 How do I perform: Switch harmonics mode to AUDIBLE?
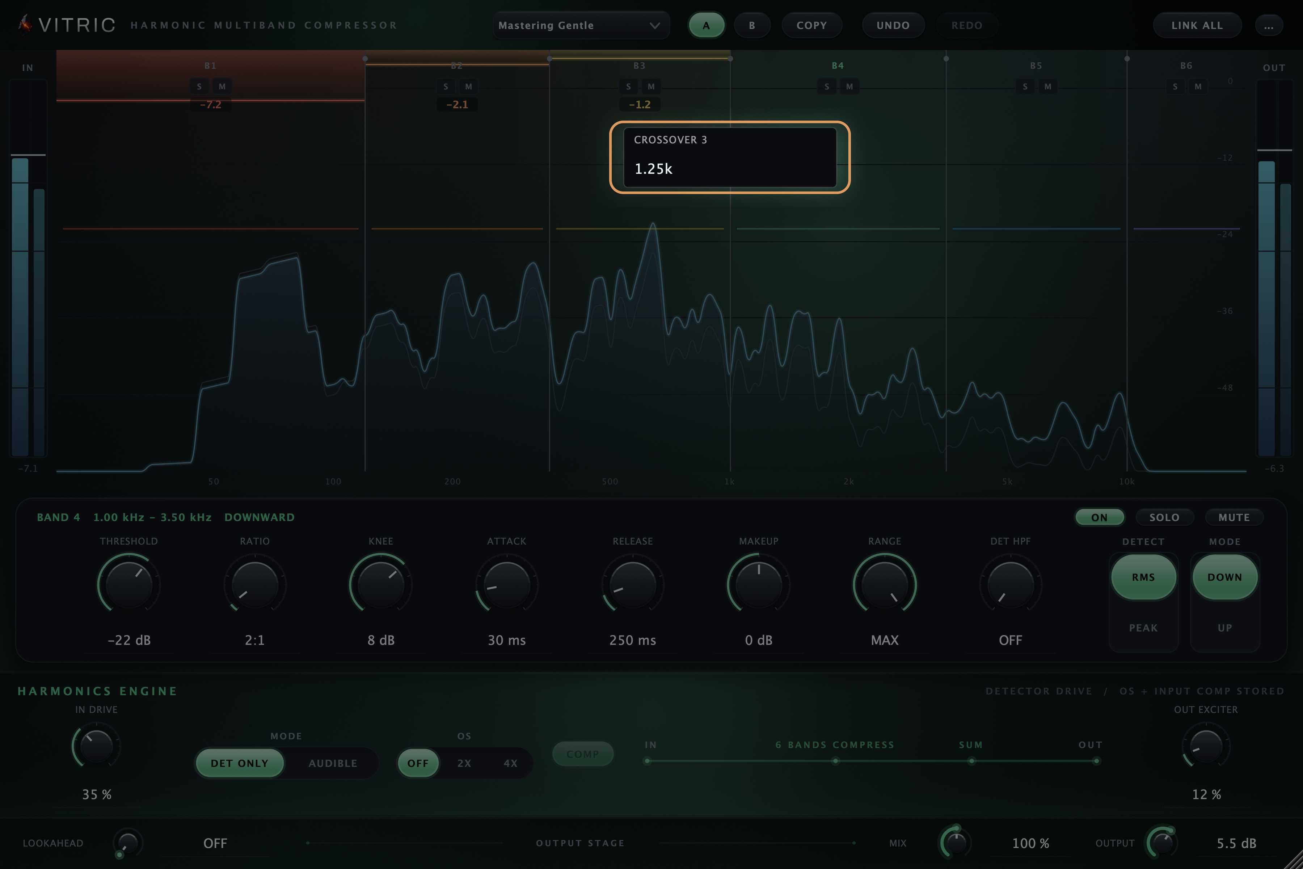[x=333, y=763]
